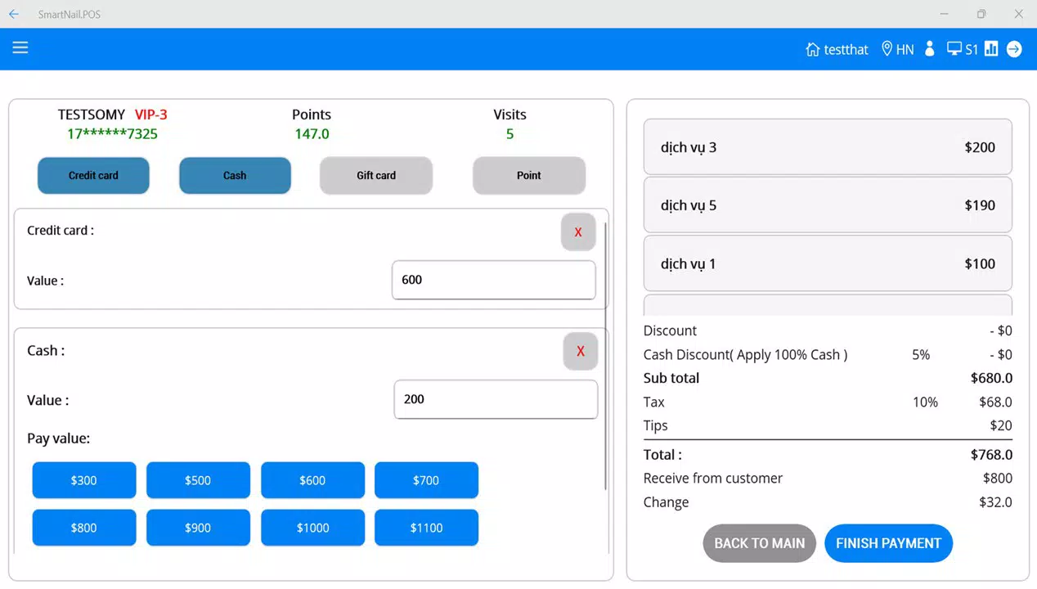
Task: Edit the Credit card value field
Action: coord(494,280)
